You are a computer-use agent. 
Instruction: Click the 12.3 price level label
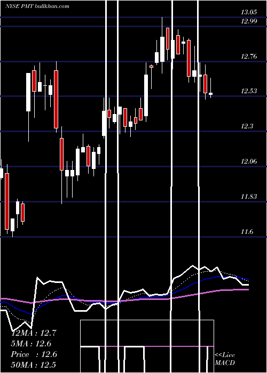tap(247, 126)
